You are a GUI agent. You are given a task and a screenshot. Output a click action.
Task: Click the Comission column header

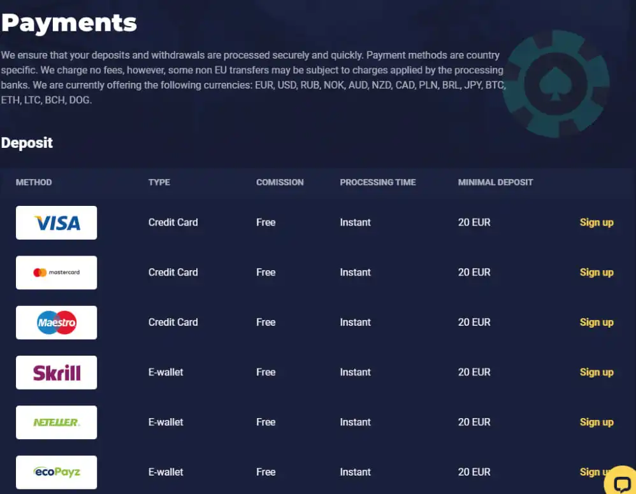pyautogui.click(x=280, y=182)
